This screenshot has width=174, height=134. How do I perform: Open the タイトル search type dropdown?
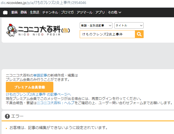tap(129, 25)
